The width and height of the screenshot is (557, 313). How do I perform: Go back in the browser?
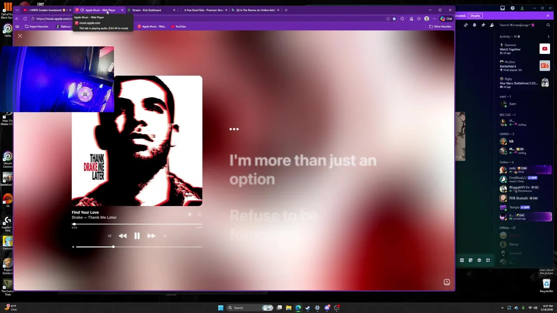click(17, 19)
